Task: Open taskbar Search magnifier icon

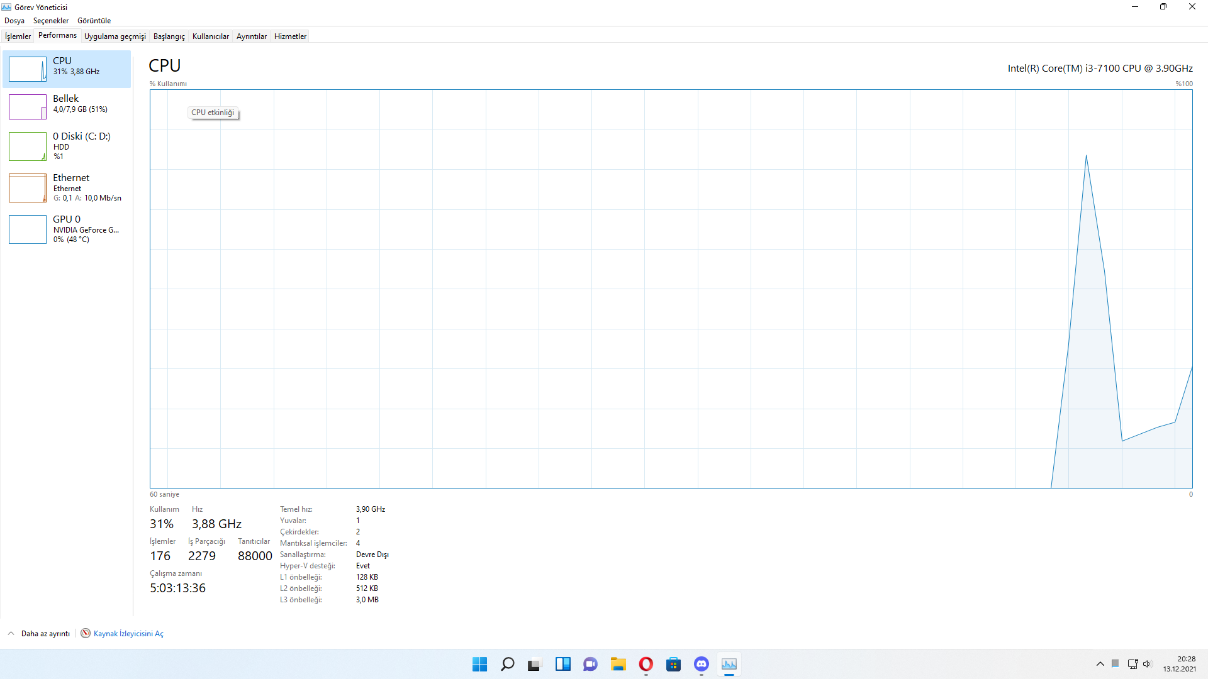Action: tap(507, 665)
